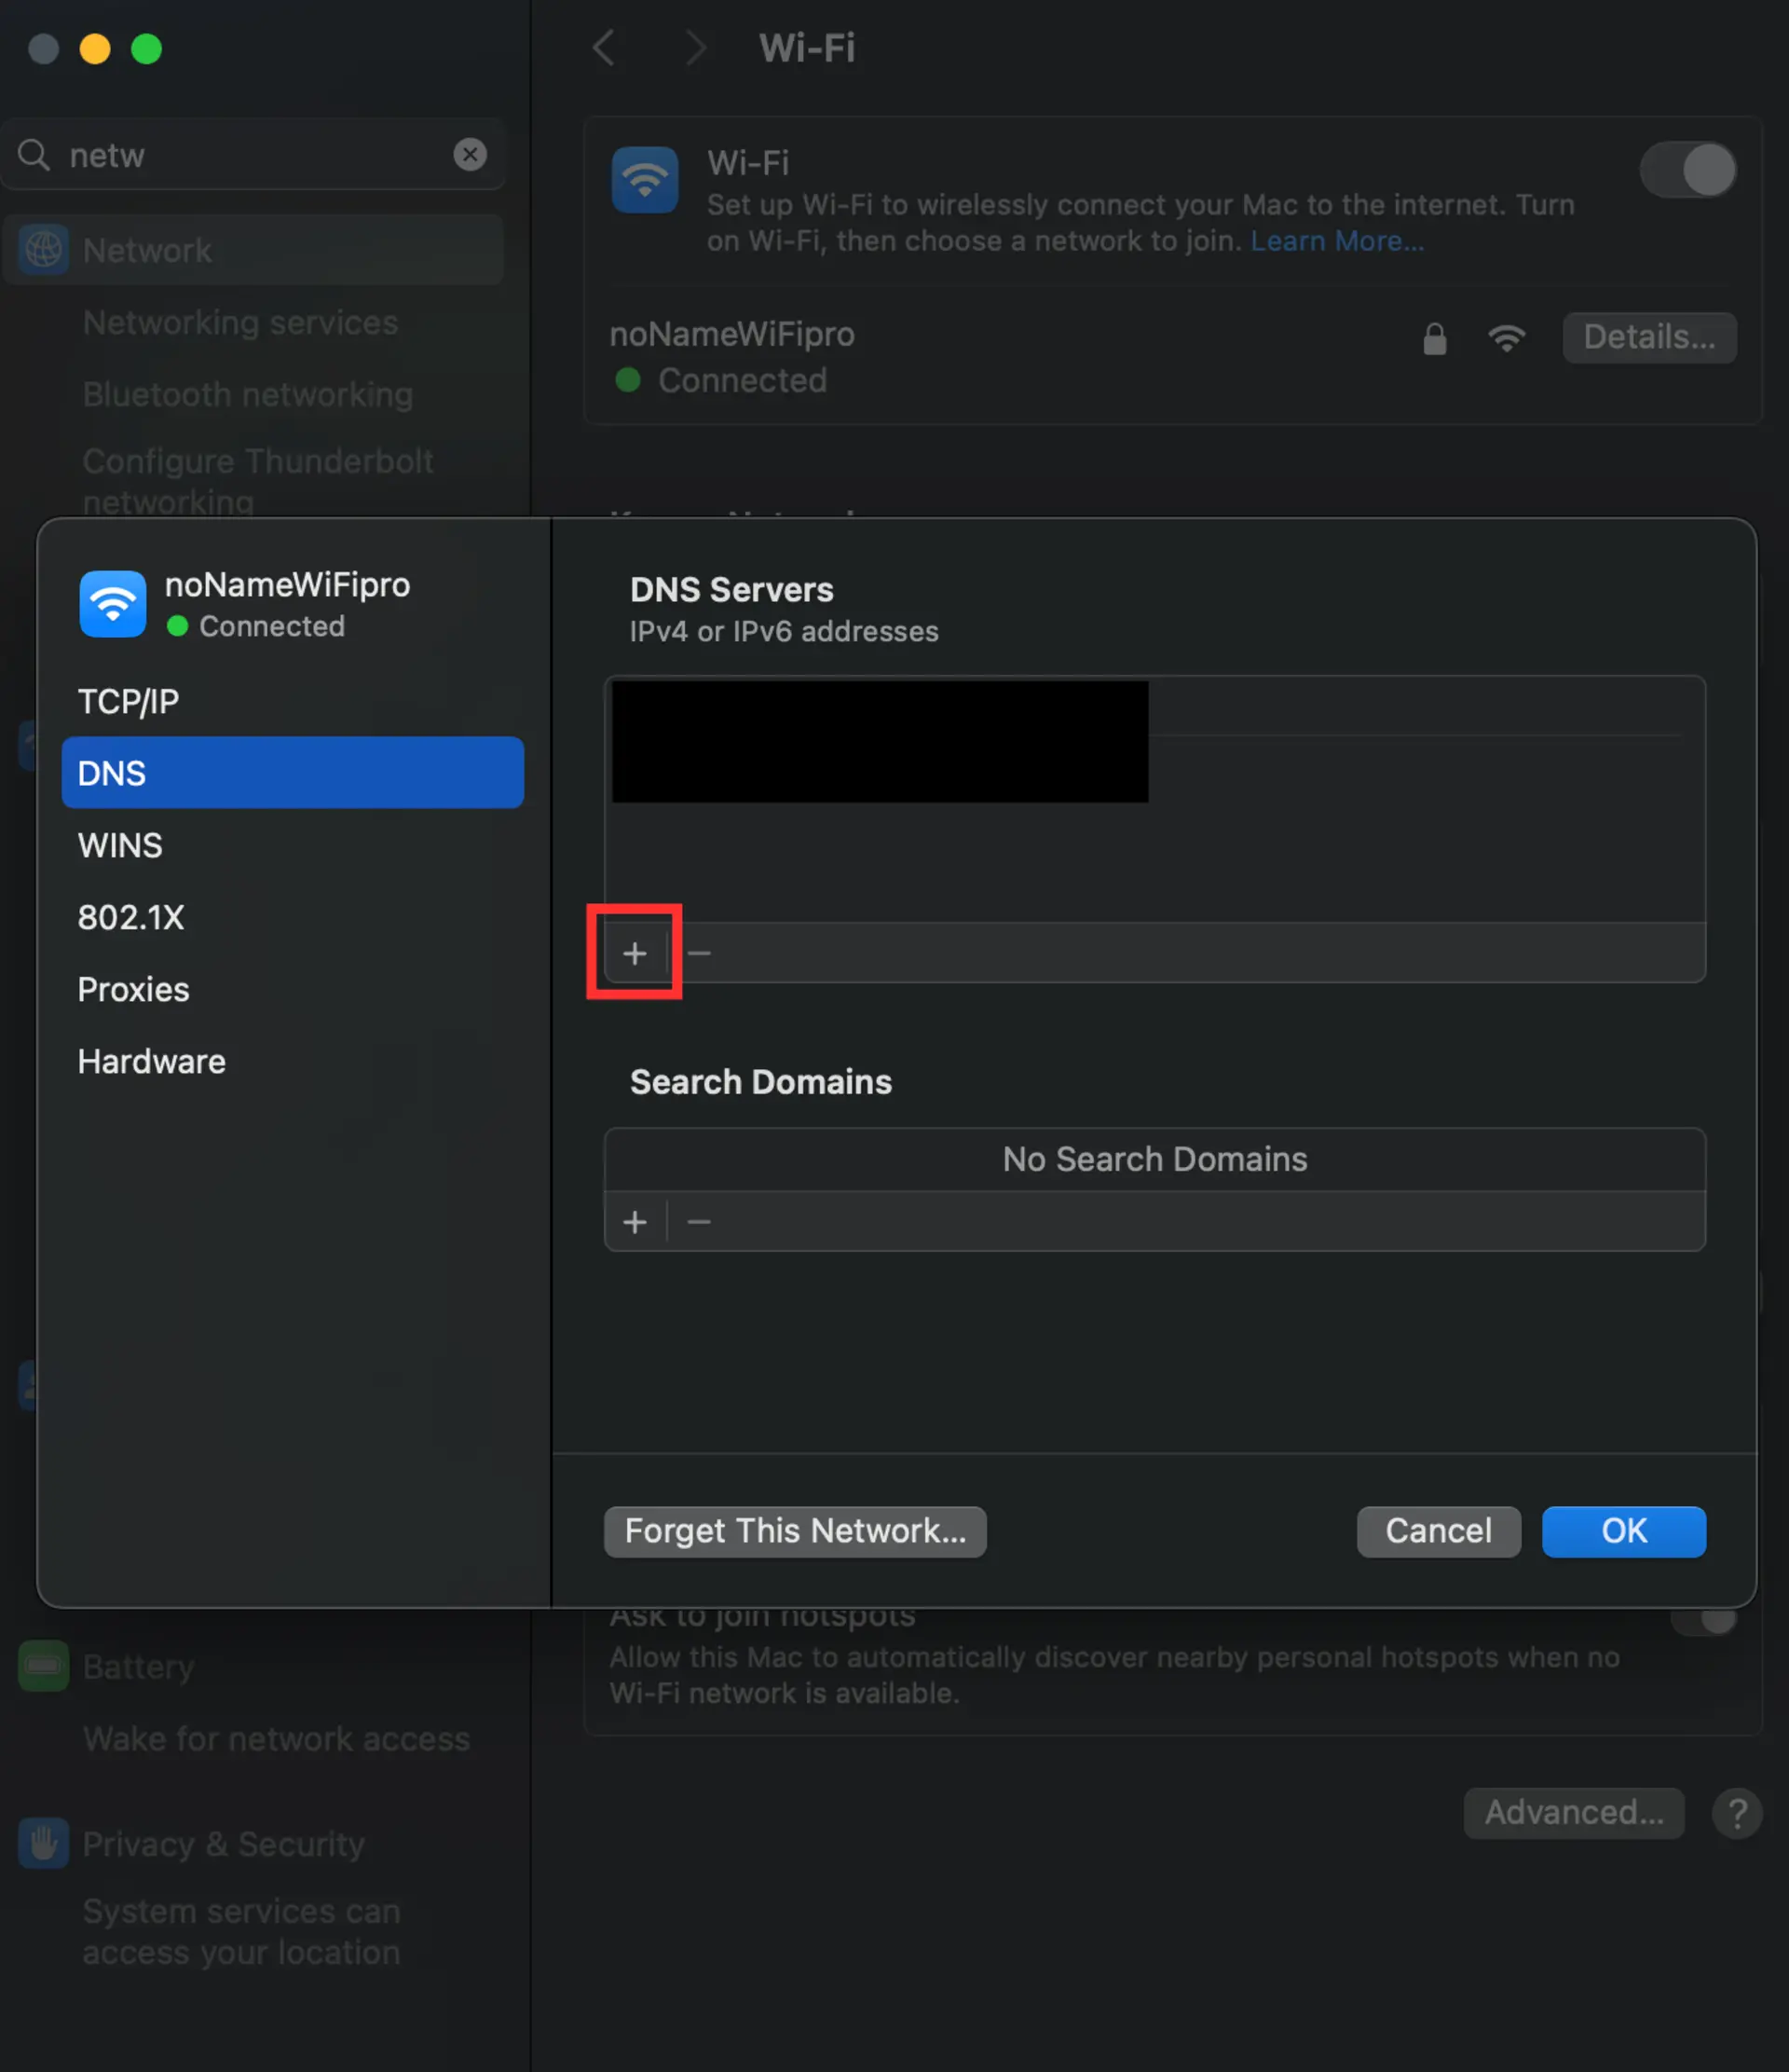Go to the Proxies tab
The image size is (1789, 2072).
click(x=292, y=989)
